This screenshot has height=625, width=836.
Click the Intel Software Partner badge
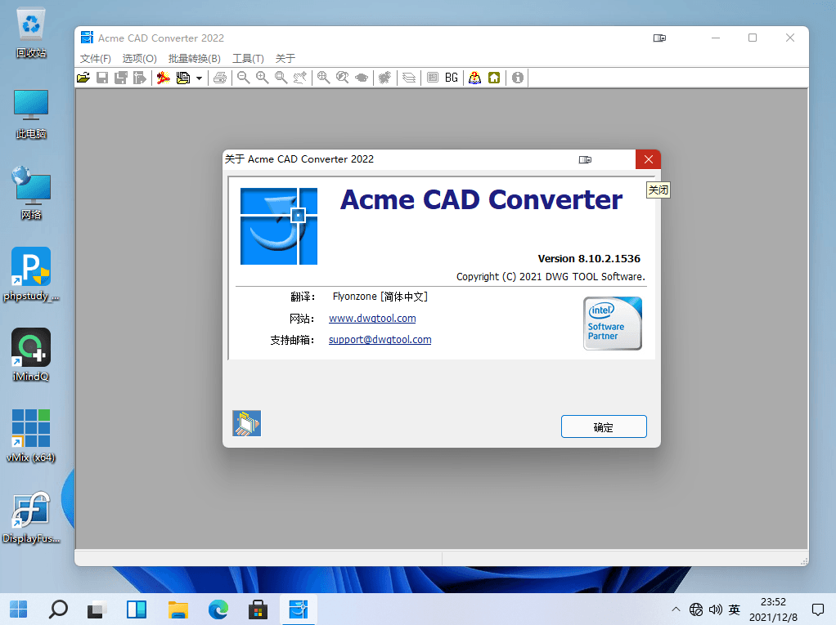[613, 324]
